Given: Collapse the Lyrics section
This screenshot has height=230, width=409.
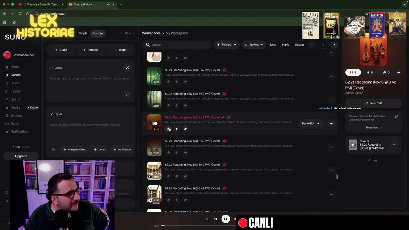Looking at the screenshot, I should click(51, 68).
